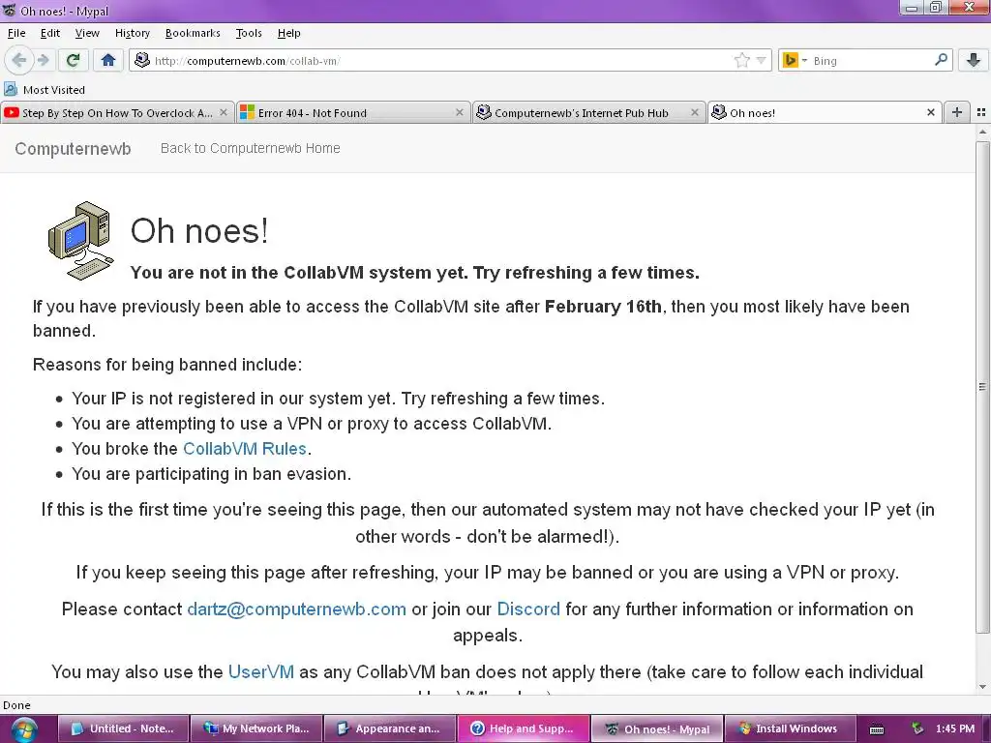
Task: Click the vertical scrollbar thumb
Action: tap(981, 387)
